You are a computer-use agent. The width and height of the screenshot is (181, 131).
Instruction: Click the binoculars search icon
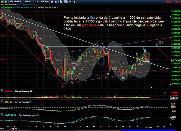(x=70, y=2)
